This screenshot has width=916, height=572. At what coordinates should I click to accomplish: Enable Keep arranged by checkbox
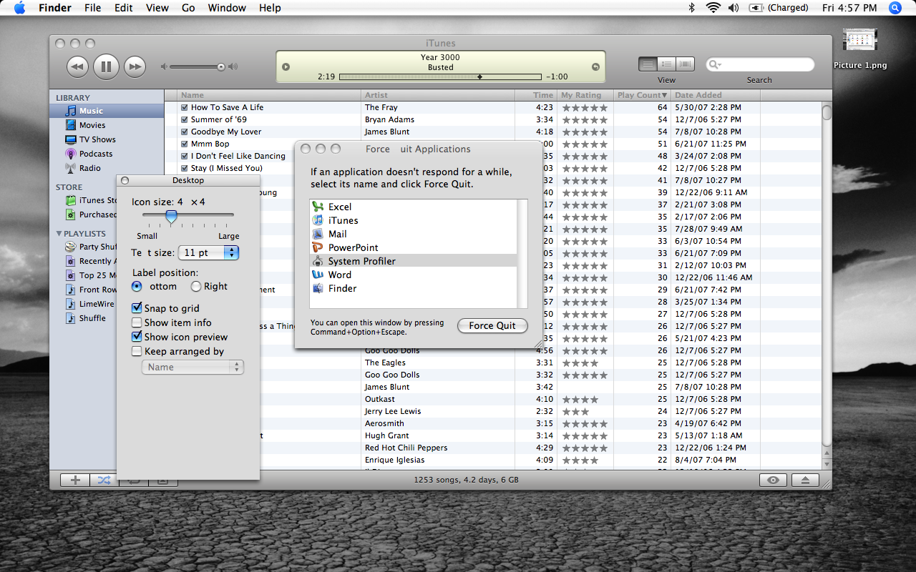[x=137, y=351]
